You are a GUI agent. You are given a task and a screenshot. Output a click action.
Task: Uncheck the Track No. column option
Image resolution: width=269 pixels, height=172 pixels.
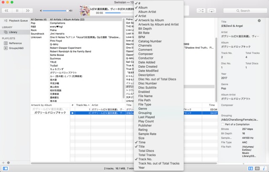coord(147,159)
